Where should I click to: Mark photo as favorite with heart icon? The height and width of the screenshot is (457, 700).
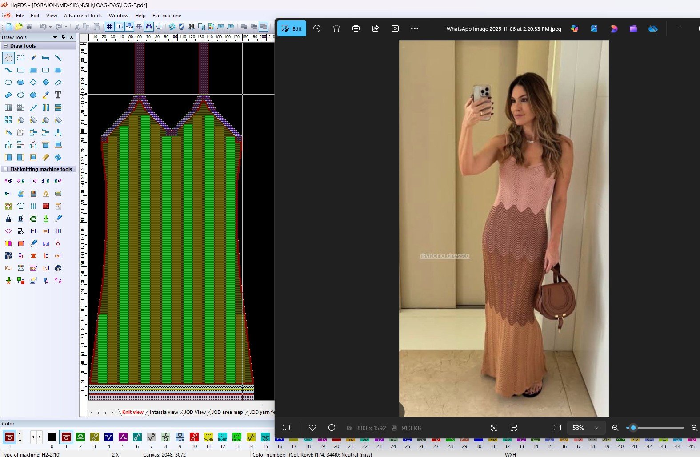(x=312, y=428)
